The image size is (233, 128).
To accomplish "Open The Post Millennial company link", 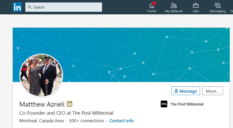I will click(187, 104).
